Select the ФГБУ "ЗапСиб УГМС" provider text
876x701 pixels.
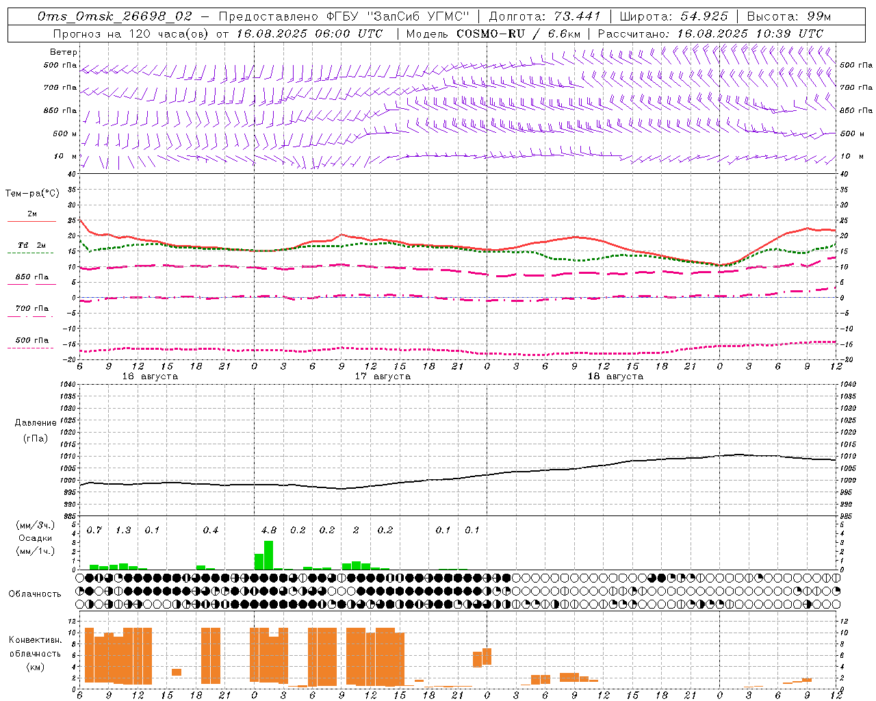point(398,16)
